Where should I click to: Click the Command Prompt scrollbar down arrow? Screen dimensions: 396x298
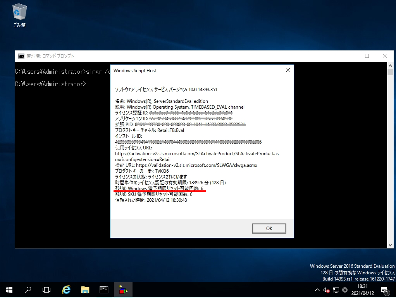click(390, 245)
